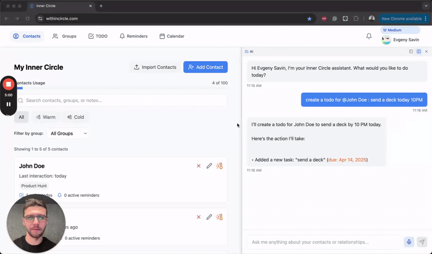Click the ABP extension icon
This screenshot has width=432, height=254.
coord(324,19)
